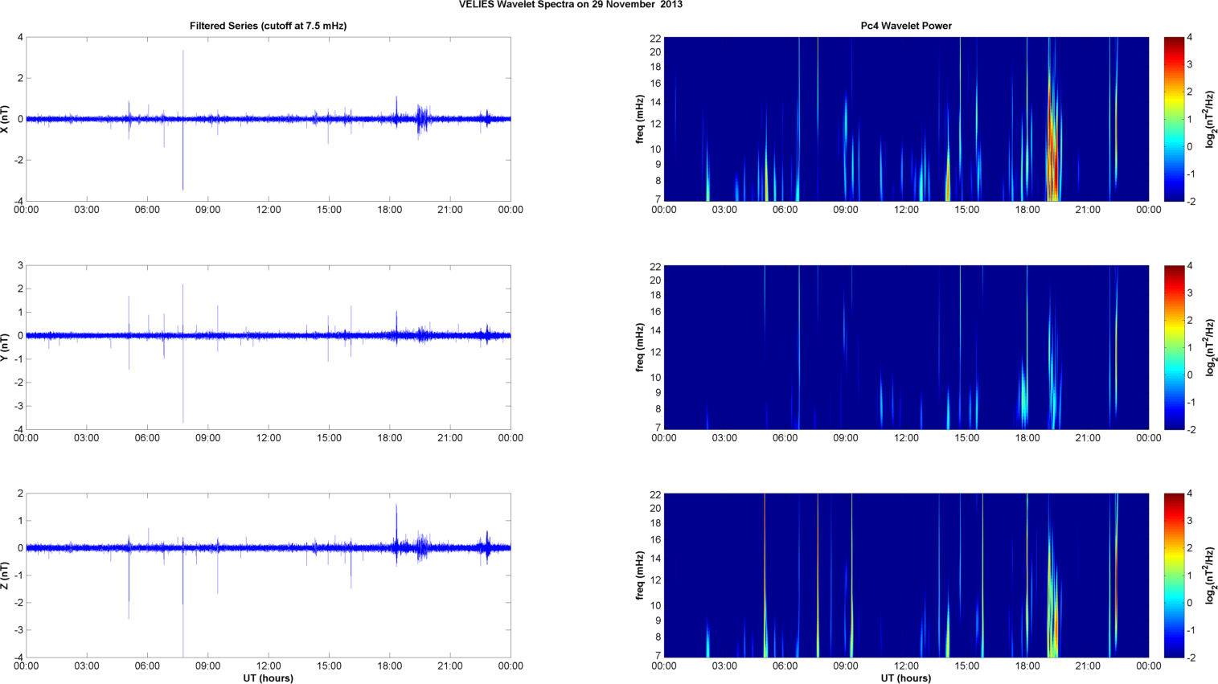The width and height of the screenshot is (1218, 684).
Task: Click the 18:00 tick under Y wavelet plot
Action: pyautogui.click(x=1027, y=438)
